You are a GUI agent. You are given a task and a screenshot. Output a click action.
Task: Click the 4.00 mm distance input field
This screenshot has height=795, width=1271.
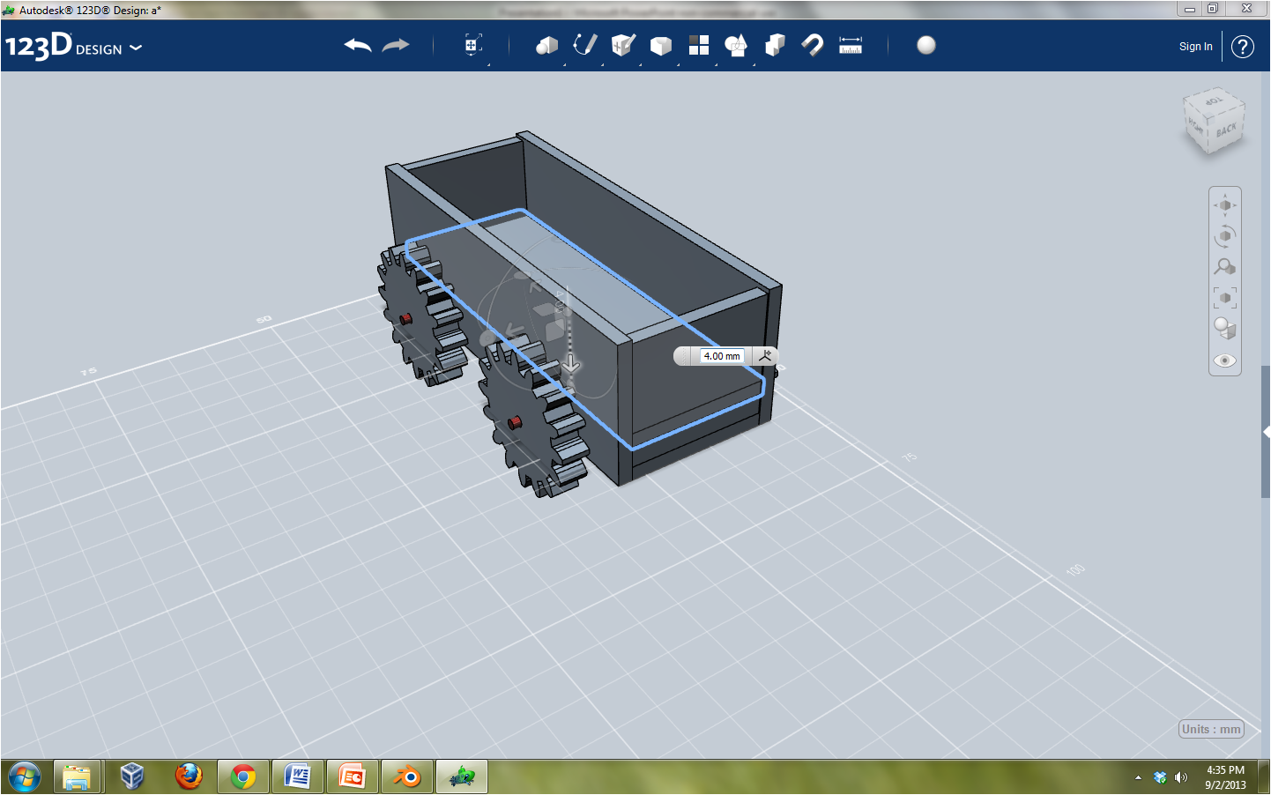click(722, 356)
